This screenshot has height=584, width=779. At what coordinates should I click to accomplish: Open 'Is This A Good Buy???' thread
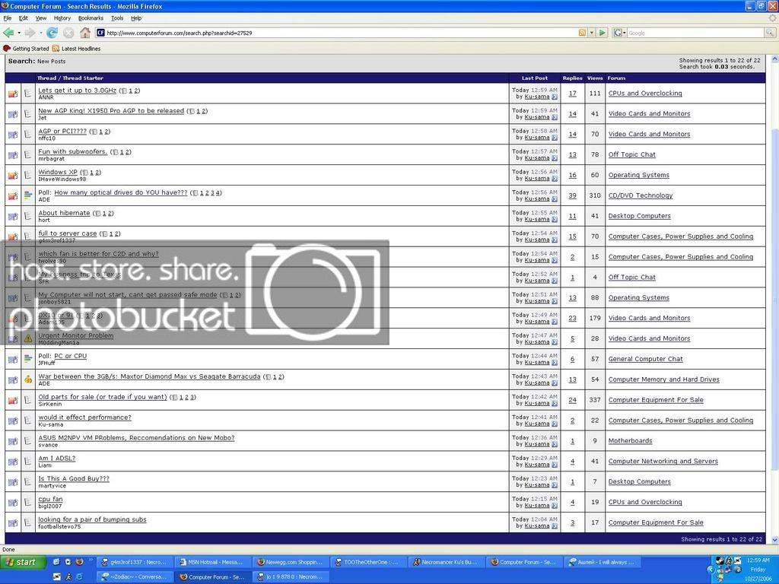point(74,479)
